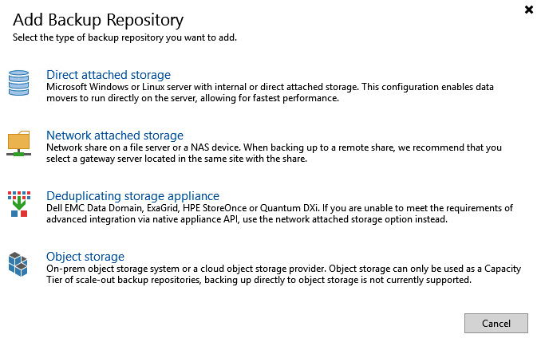Click the line starting 'On-prem object storage system'
Screen dimensions: 537x342
pos(283,269)
